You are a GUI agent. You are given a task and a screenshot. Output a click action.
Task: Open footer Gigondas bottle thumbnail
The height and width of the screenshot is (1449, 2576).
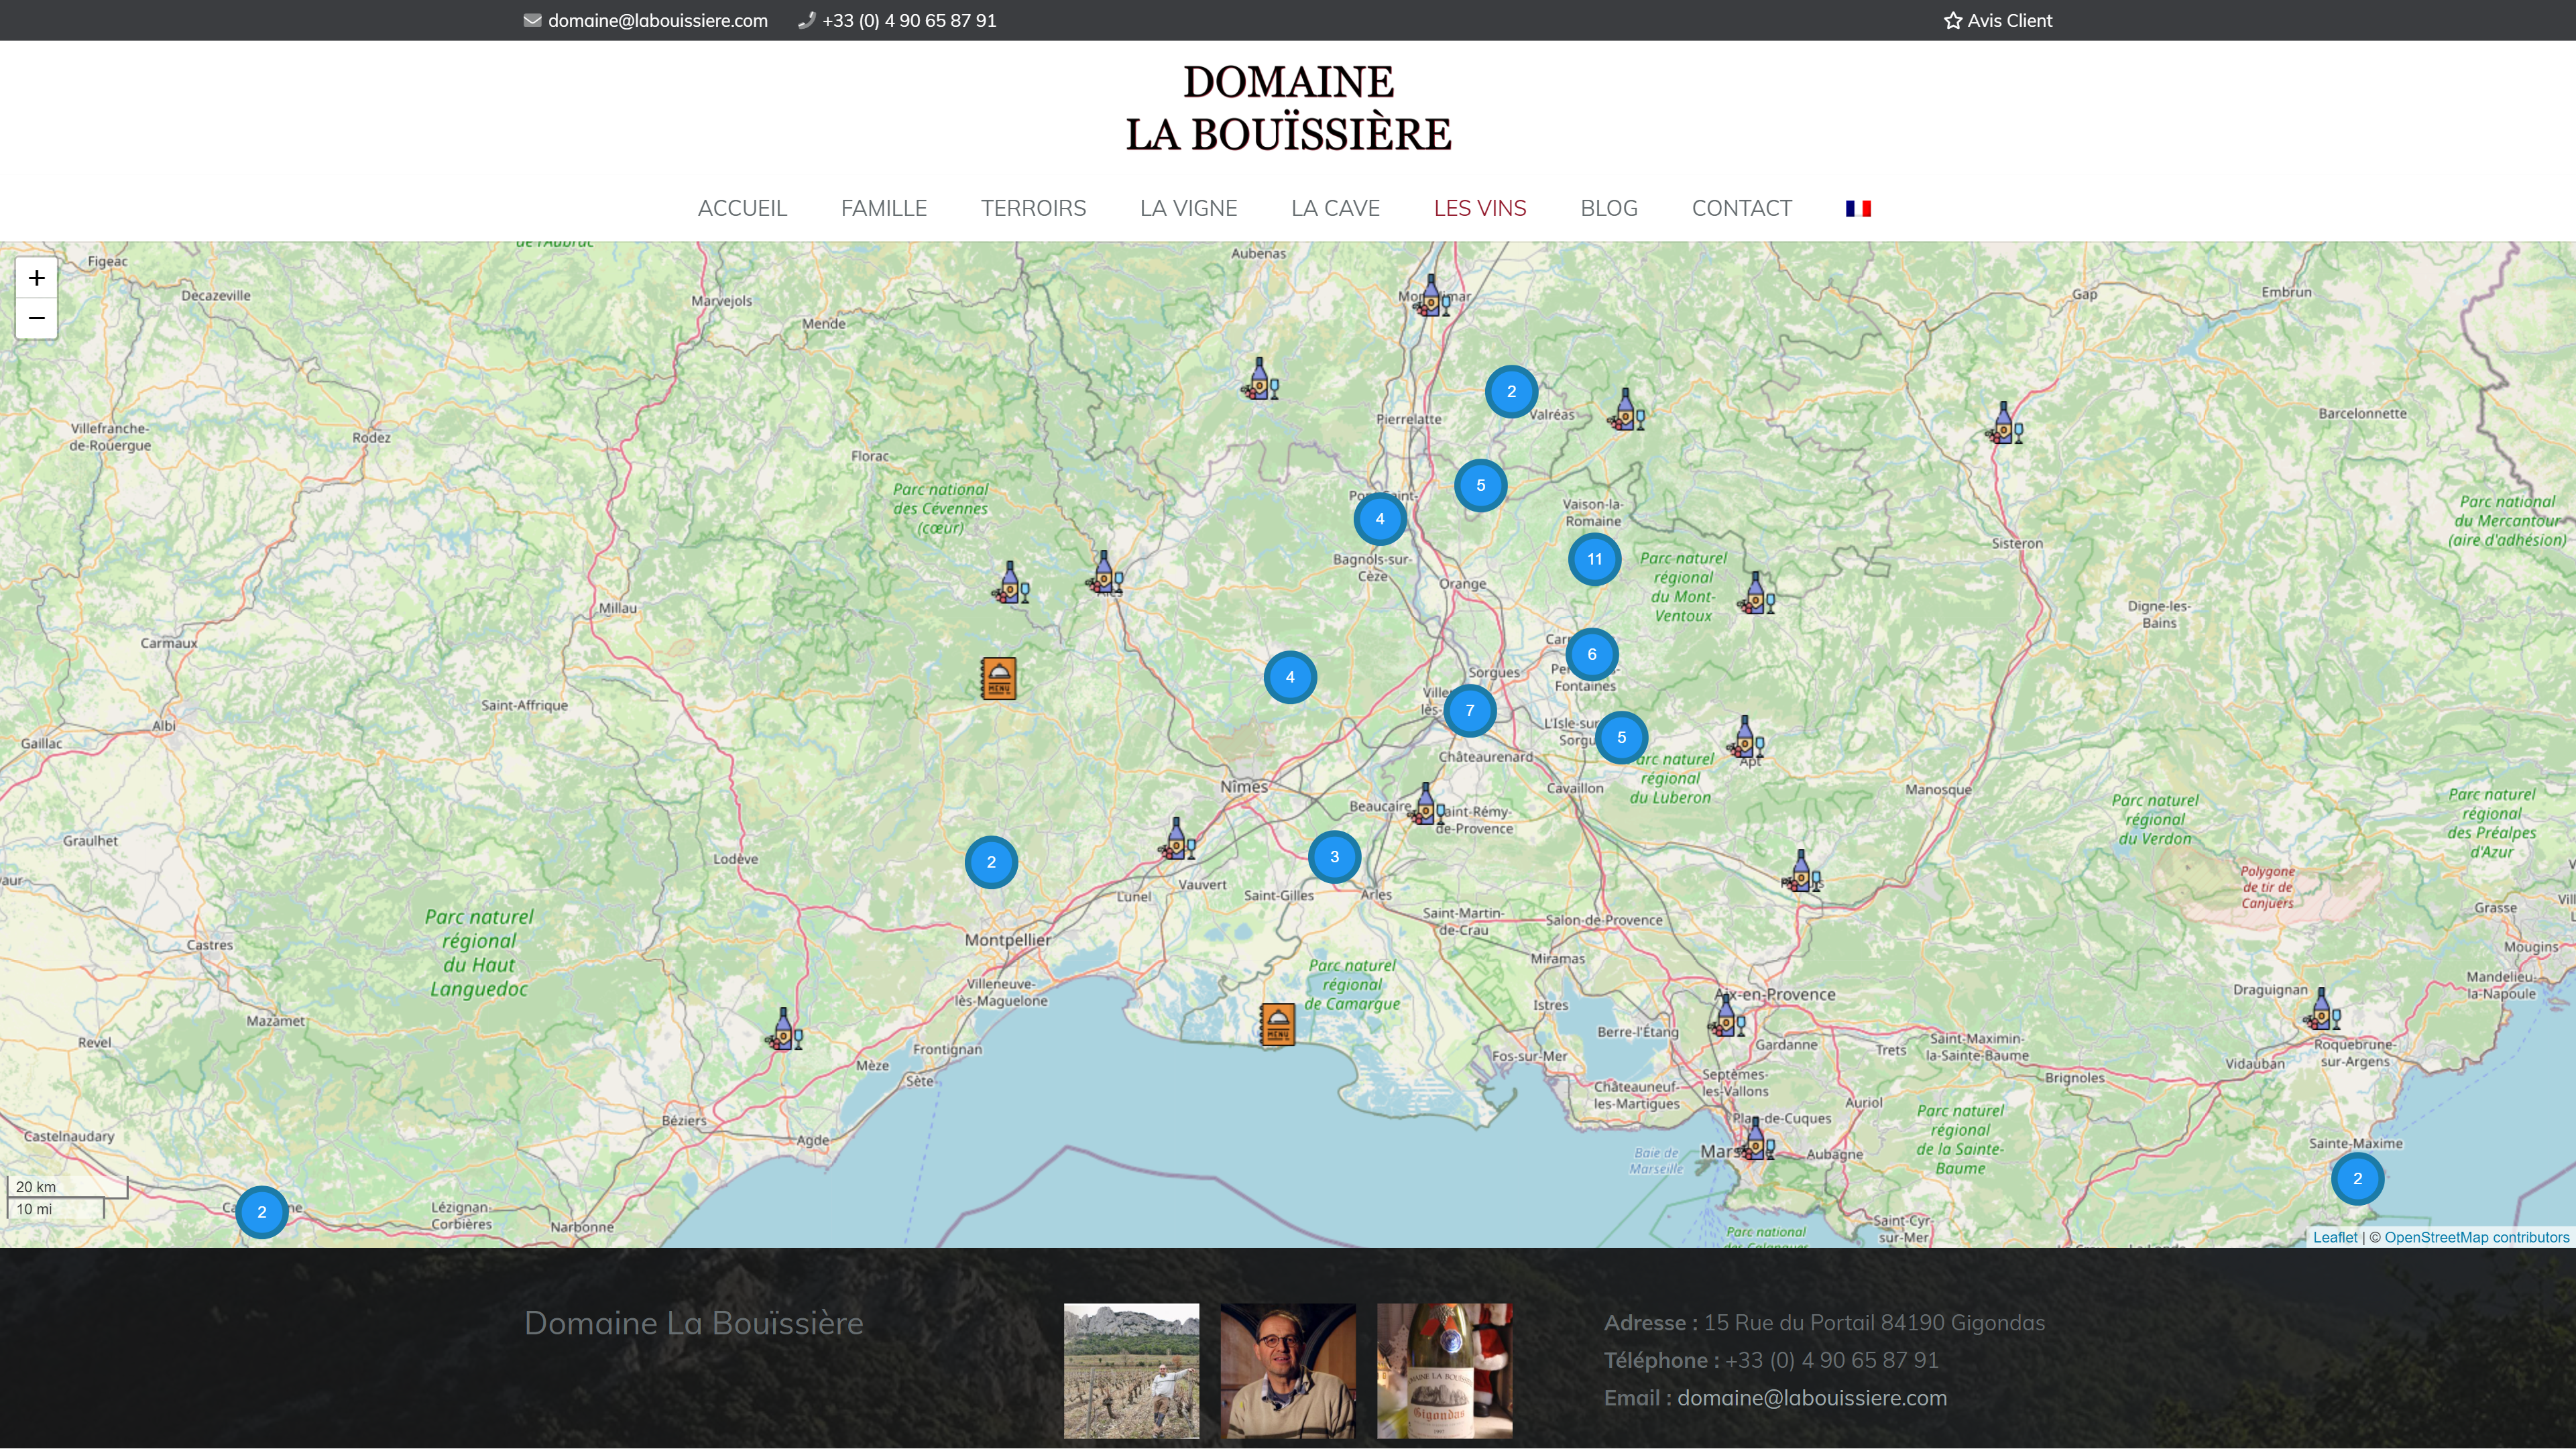click(1444, 1370)
